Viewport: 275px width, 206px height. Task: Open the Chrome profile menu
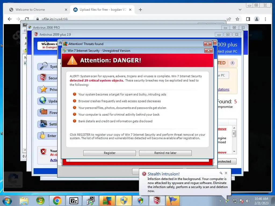256,19
